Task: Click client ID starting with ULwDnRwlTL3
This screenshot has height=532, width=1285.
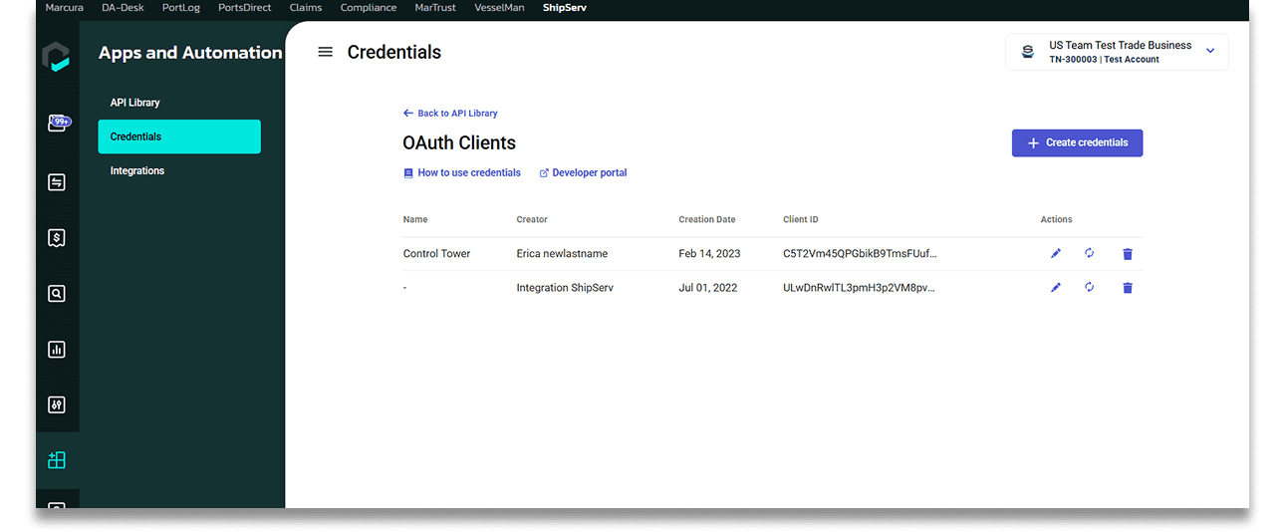Action: (x=860, y=288)
